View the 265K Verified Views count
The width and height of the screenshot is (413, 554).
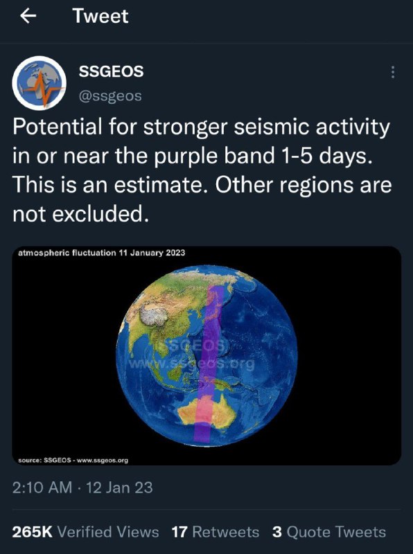pos(85,532)
